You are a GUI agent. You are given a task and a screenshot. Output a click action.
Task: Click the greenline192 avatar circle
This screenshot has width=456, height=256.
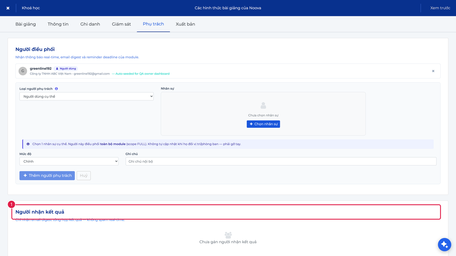click(x=23, y=71)
